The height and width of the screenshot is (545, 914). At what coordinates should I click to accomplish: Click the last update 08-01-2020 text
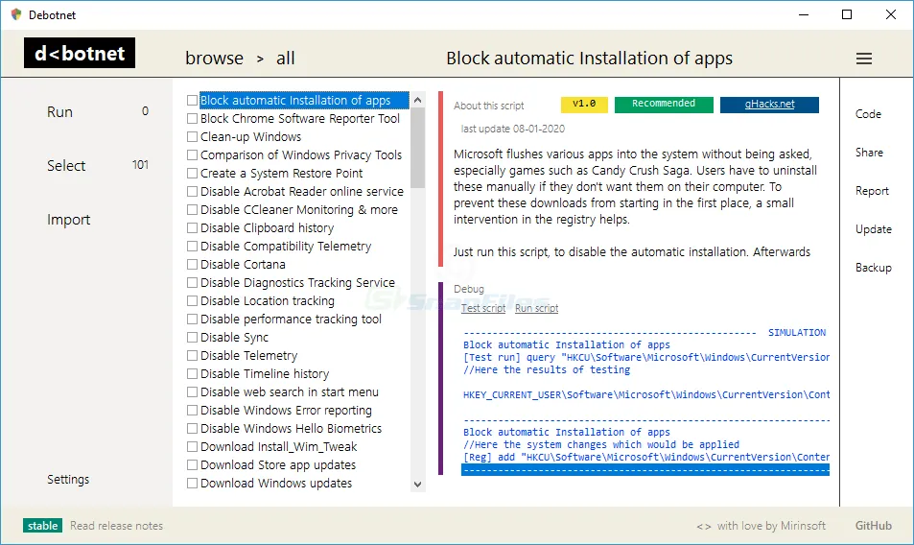pos(512,129)
